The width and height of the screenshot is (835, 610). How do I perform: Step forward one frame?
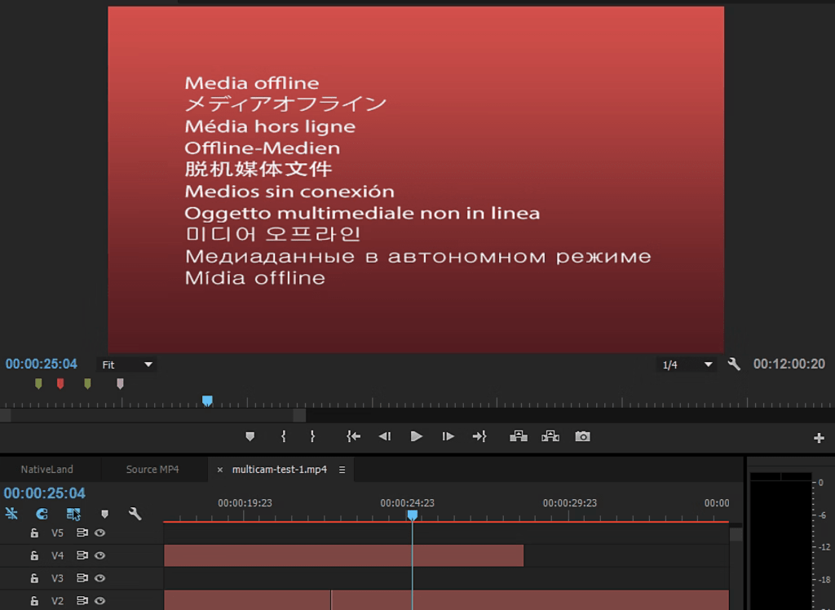[x=448, y=436]
